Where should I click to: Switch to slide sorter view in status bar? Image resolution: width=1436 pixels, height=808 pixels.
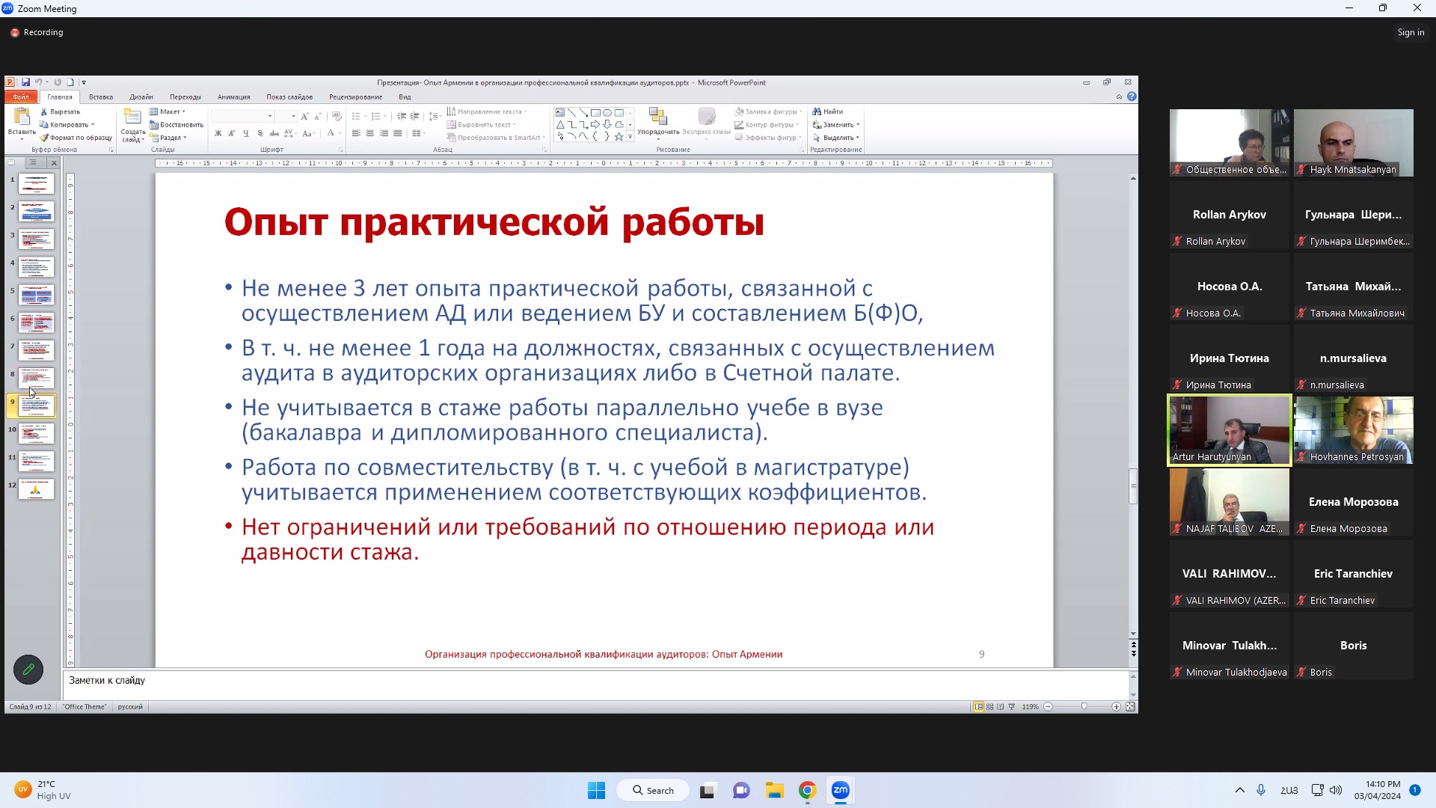[989, 707]
